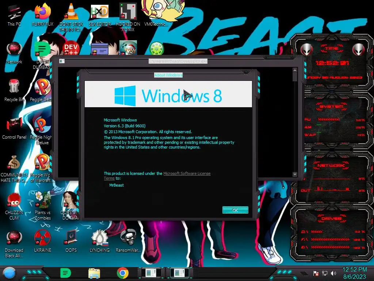Open File Explorer from taskbar
Viewport: 374px width, 281px height.
coord(94,273)
